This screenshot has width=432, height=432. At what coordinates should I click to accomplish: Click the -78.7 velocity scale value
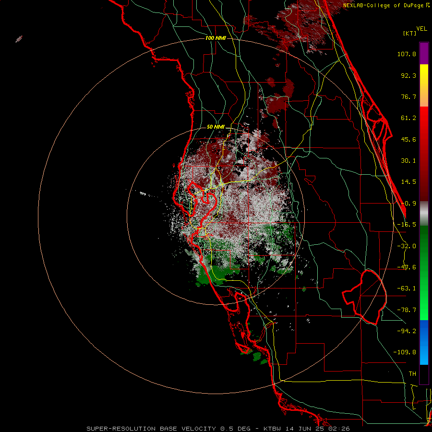coord(407,310)
